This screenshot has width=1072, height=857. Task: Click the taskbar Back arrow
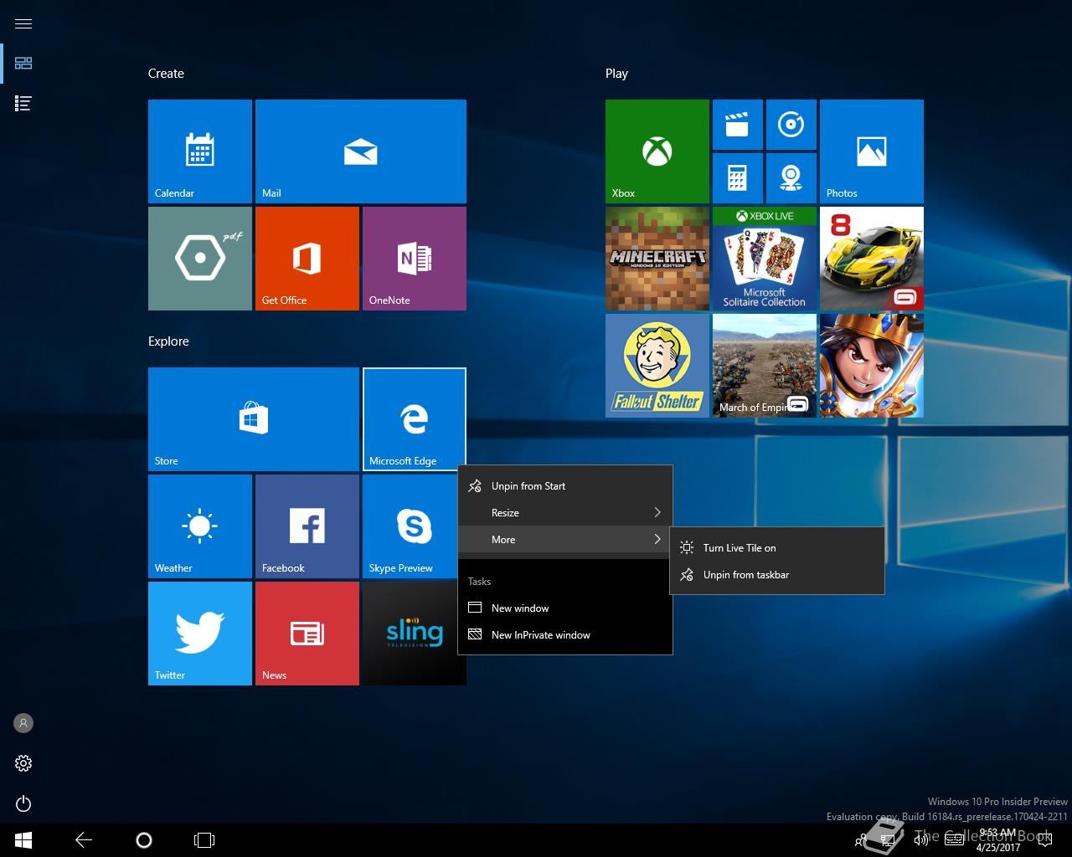click(84, 840)
